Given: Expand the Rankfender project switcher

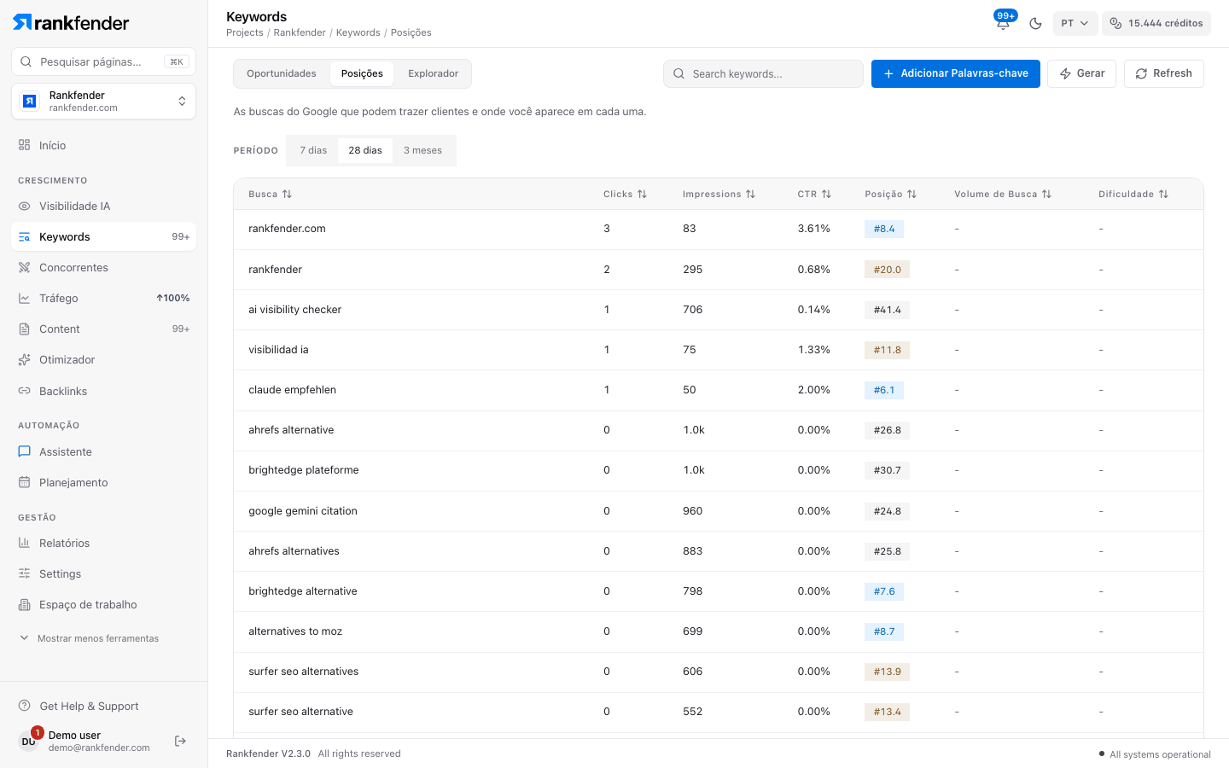Looking at the screenshot, I should pyautogui.click(x=103, y=102).
